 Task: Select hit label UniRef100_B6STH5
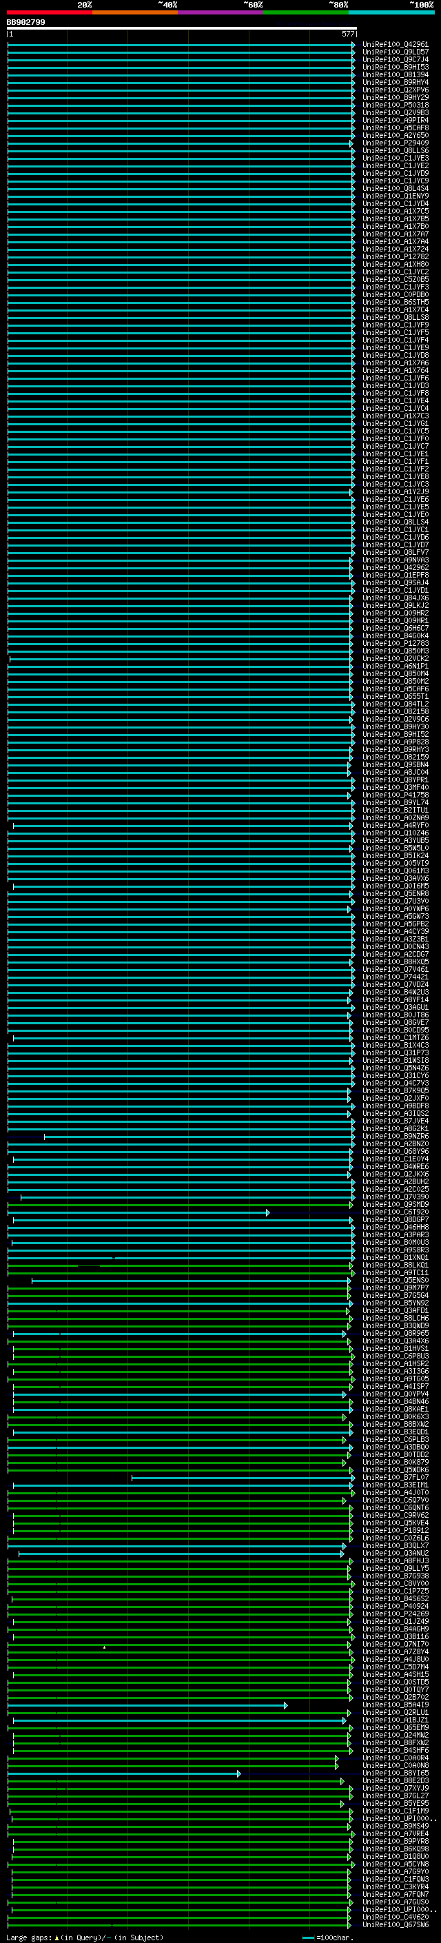tap(395, 303)
